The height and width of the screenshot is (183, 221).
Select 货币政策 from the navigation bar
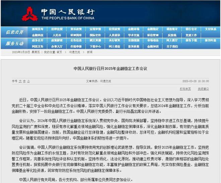coord(76,29)
